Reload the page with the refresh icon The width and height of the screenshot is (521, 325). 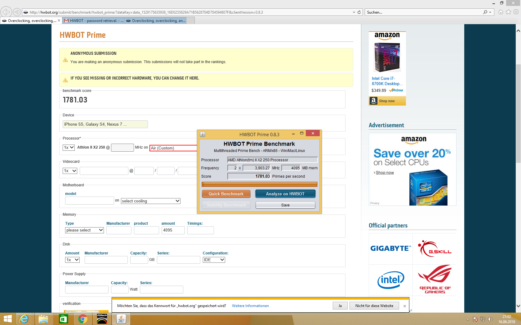tap(359, 12)
